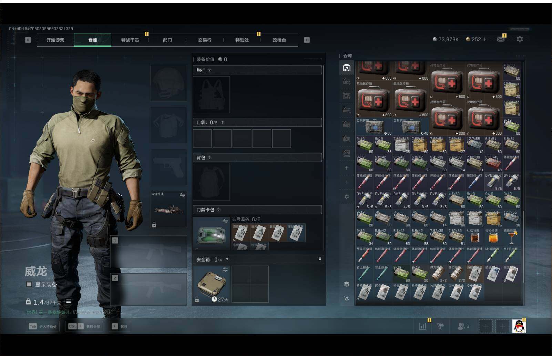This screenshot has width=552, height=356.
Task: Open weight details list icon beside 1.4/87
Action: pos(68,302)
